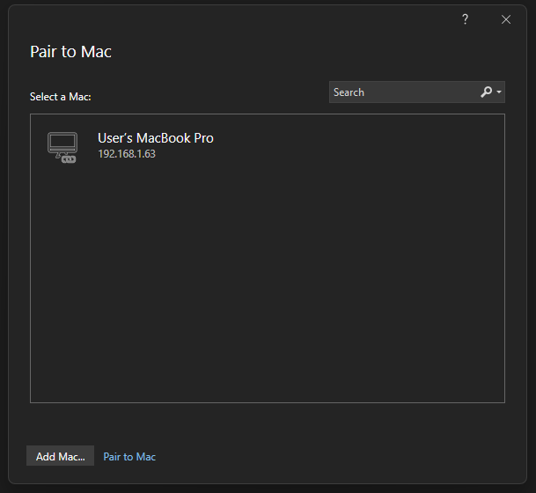Click the User's MacBook Pro name text
The image size is (536, 493).
click(x=155, y=138)
